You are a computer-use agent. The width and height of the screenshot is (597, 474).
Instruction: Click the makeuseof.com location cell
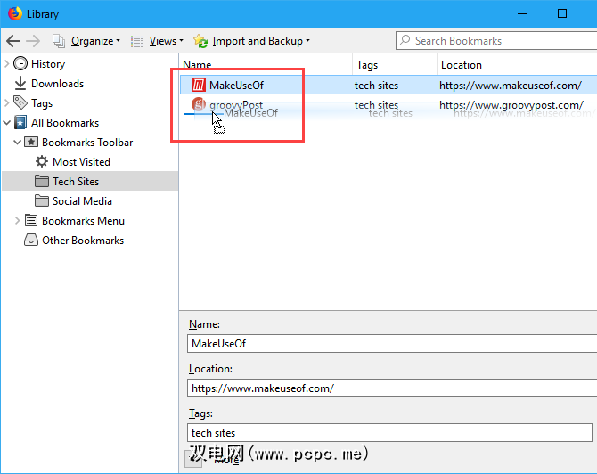[511, 86]
